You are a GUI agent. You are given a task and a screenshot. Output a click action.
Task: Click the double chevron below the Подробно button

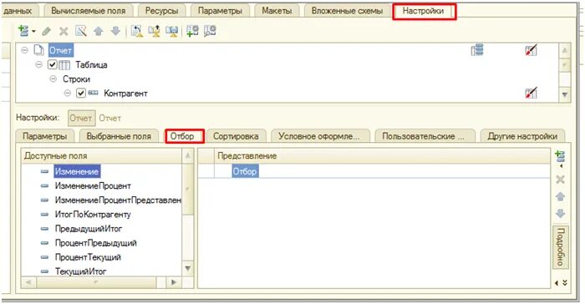[x=564, y=283]
